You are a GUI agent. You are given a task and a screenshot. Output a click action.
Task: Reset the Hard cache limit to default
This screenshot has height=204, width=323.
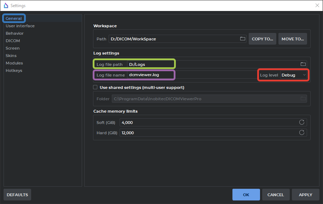click(302, 133)
